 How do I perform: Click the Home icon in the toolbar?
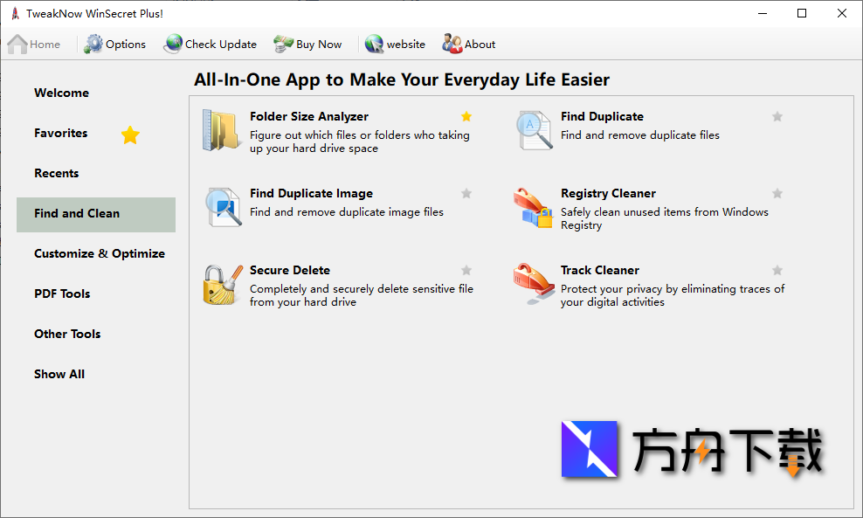(16, 43)
